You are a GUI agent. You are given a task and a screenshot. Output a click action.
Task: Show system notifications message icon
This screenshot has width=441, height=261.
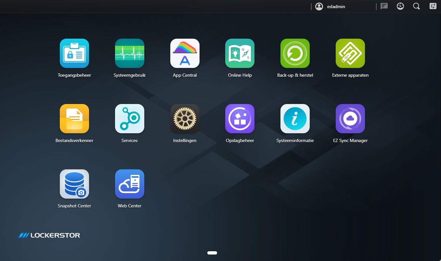click(384, 6)
